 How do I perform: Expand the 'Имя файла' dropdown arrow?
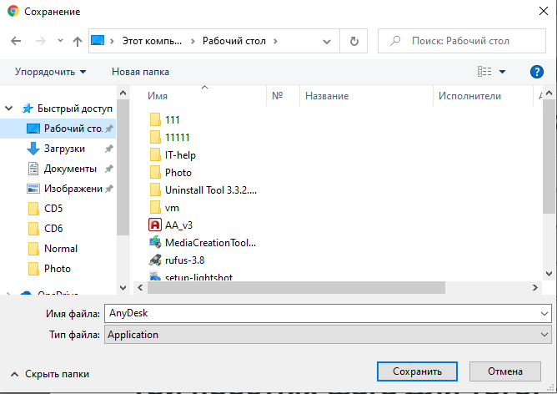[544, 314]
